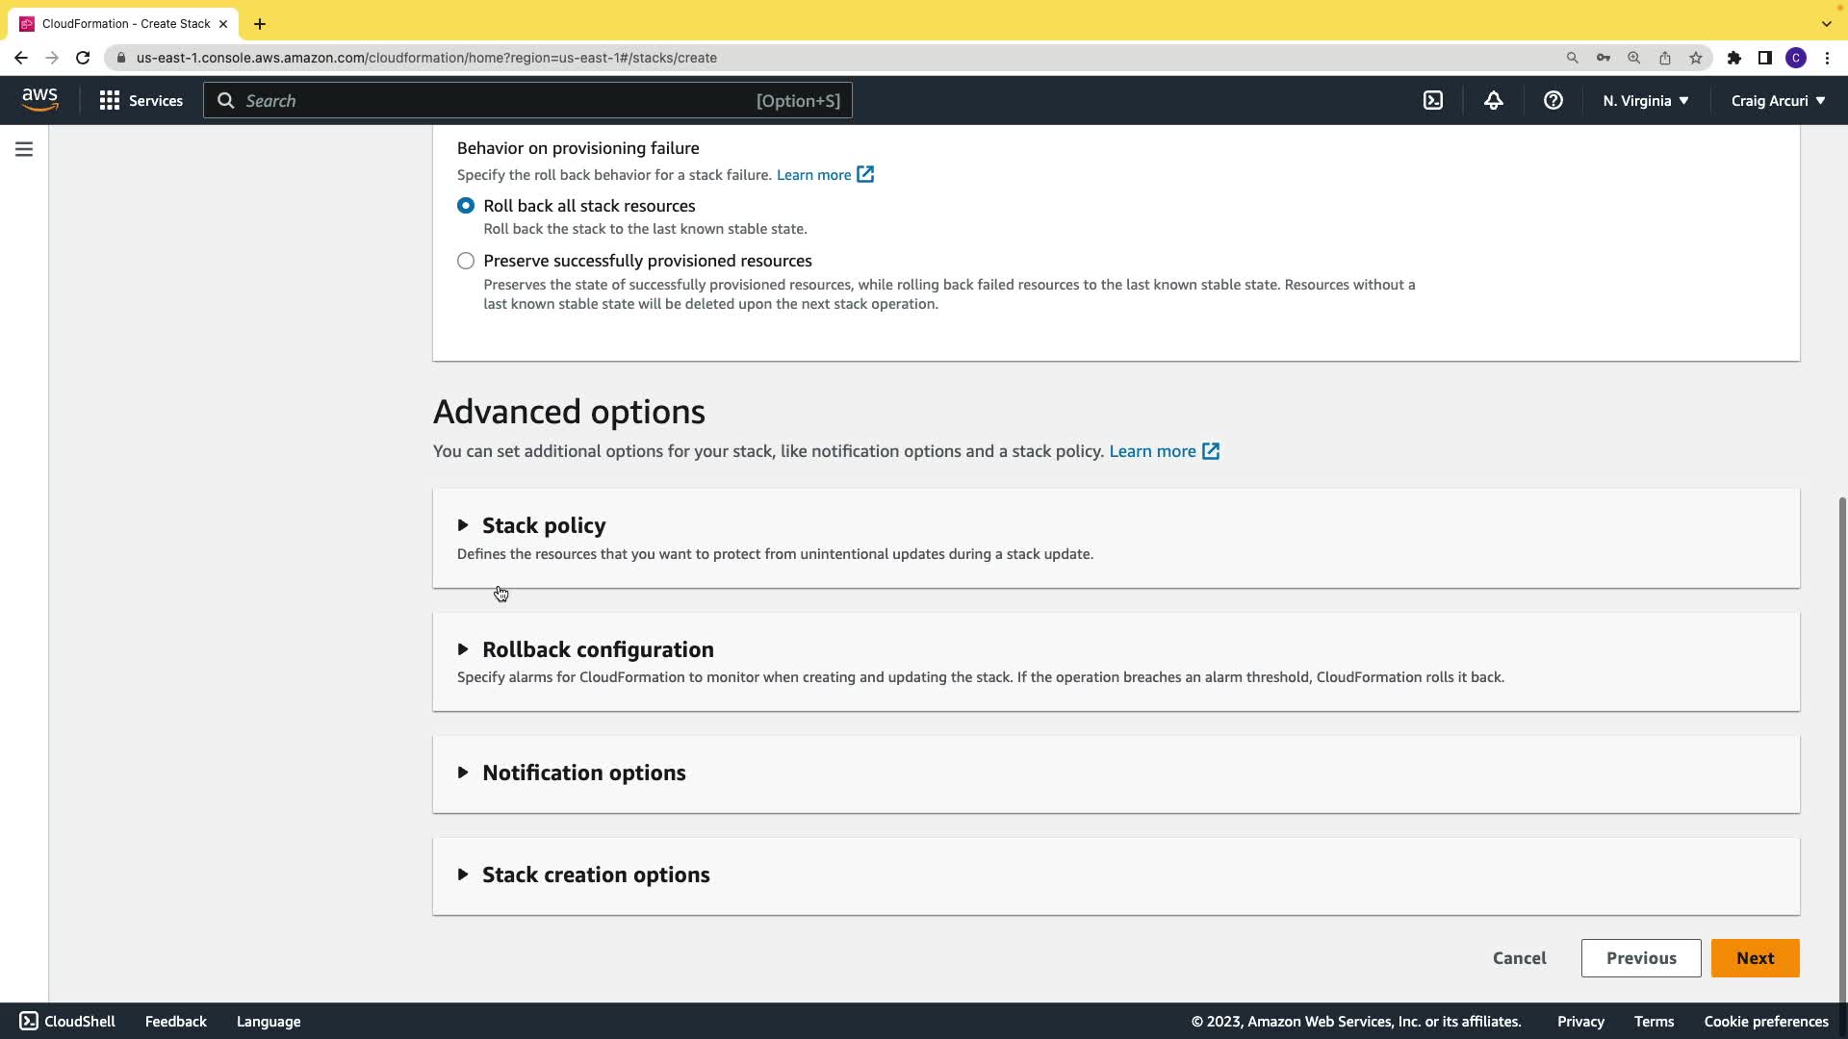Viewport: 1848px width, 1039px height.
Task: Open the hamburger side navigation menu
Action: click(x=24, y=150)
